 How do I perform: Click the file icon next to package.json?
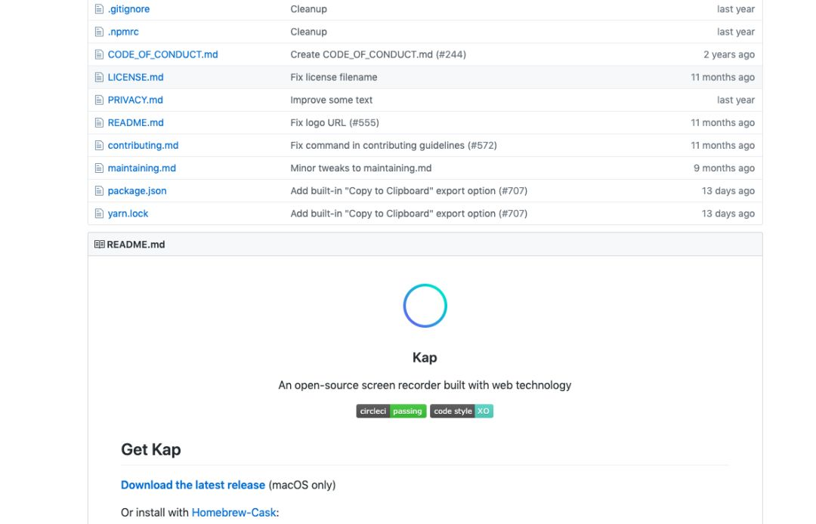point(99,191)
